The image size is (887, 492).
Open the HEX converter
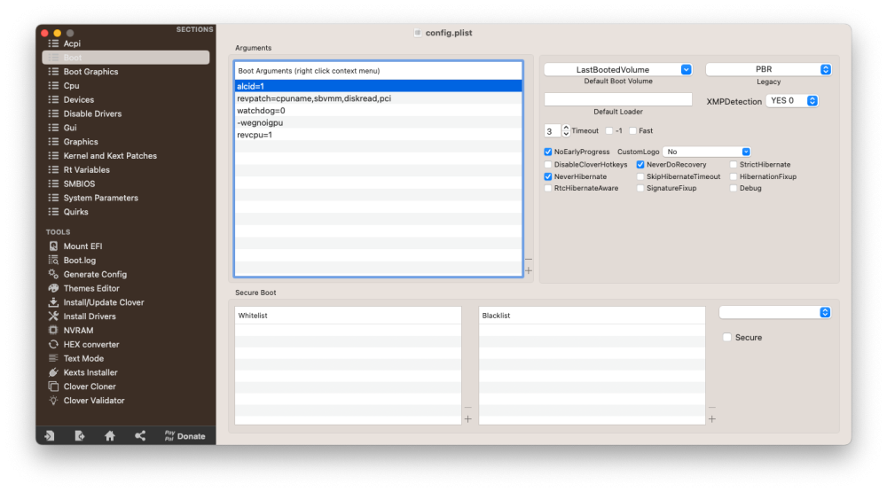[x=91, y=344]
